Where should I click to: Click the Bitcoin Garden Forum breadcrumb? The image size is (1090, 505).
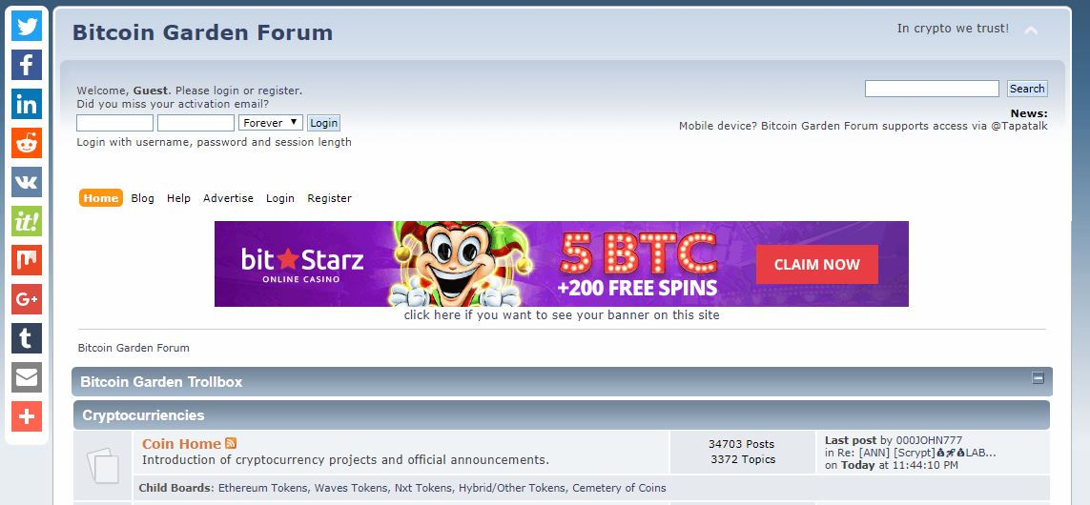134,348
